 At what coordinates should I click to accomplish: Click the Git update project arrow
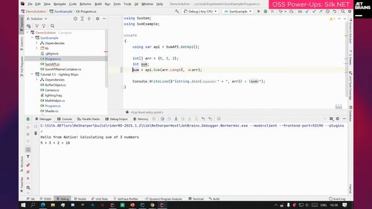coord(307,12)
